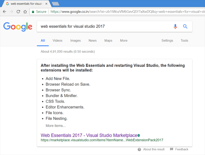The width and height of the screenshot is (205, 155).
Task: Switch to the Maps results tab
Action: tap(108, 41)
